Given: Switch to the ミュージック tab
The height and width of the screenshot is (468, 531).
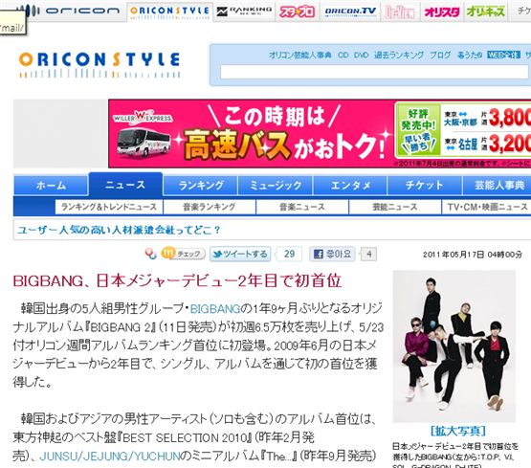Looking at the screenshot, I should [x=276, y=186].
